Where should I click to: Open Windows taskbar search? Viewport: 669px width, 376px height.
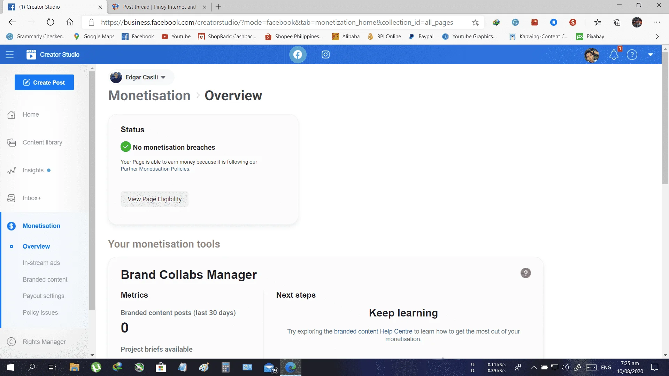tap(31, 367)
